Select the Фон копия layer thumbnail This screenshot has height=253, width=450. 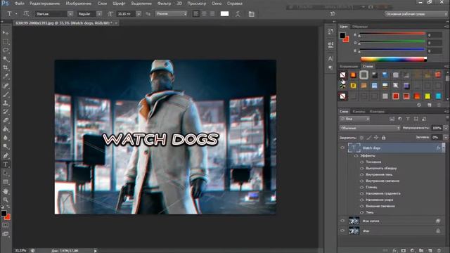click(354, 221)
